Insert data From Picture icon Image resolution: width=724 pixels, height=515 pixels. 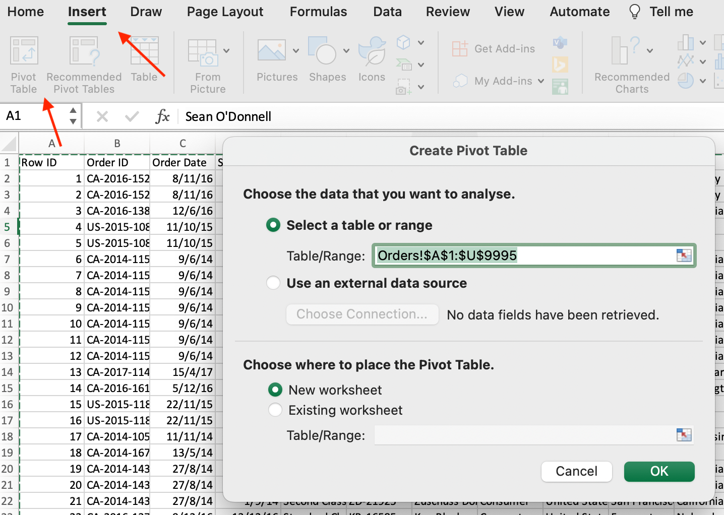point(203,53)
